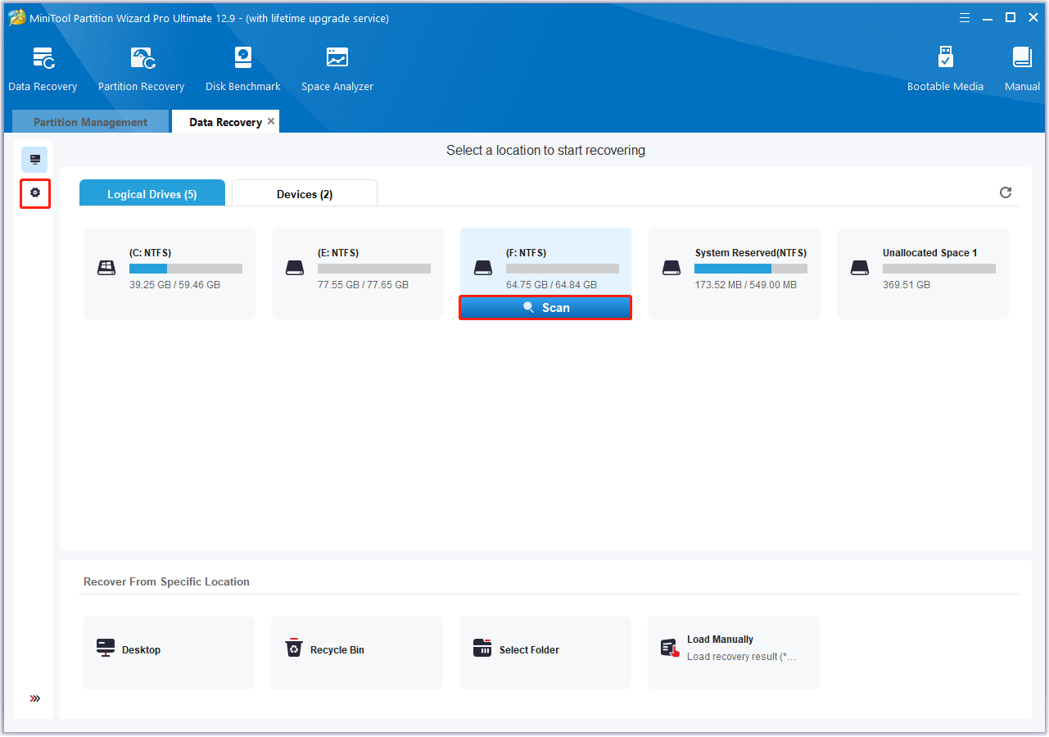Select the Logical Drives (5) tab
1049x737 pixels.
(151, 192)
